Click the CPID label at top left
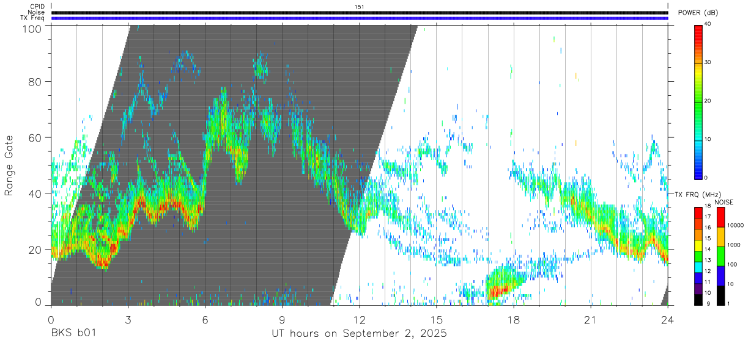The image size is (751, 346). pyautogui.click(x=37, y=7)
